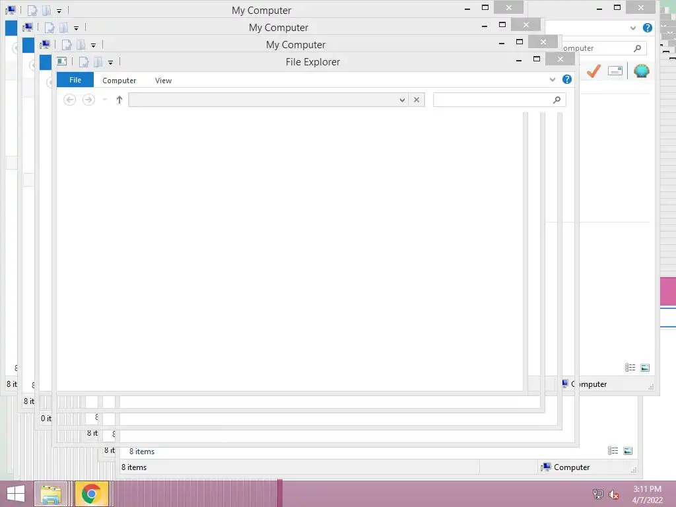Switch to Details view in upper background window
Image resolution: width=676 pixels, height=507 pixels.
point(630,367)
